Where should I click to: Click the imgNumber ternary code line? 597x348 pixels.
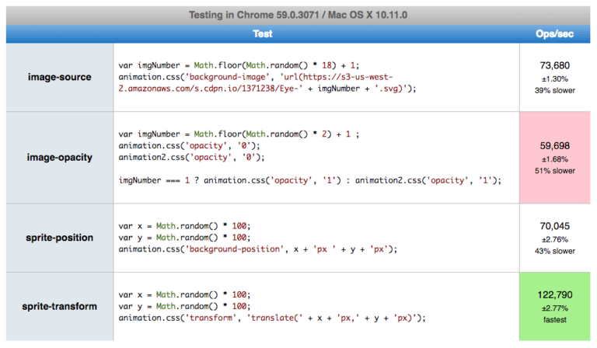click(309, 179)
